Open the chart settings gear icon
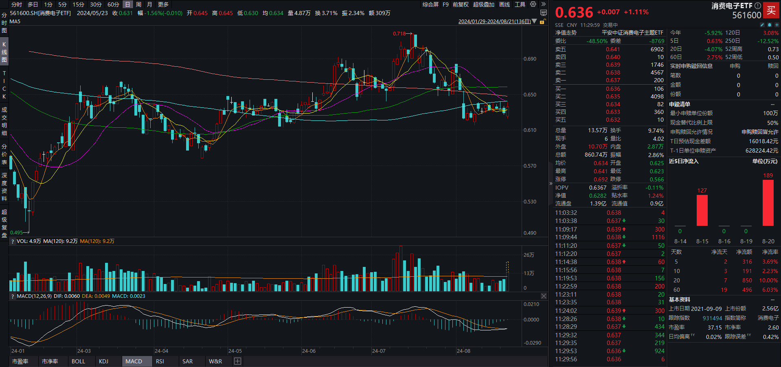781x367 pixels. click(x=533, y=4)
